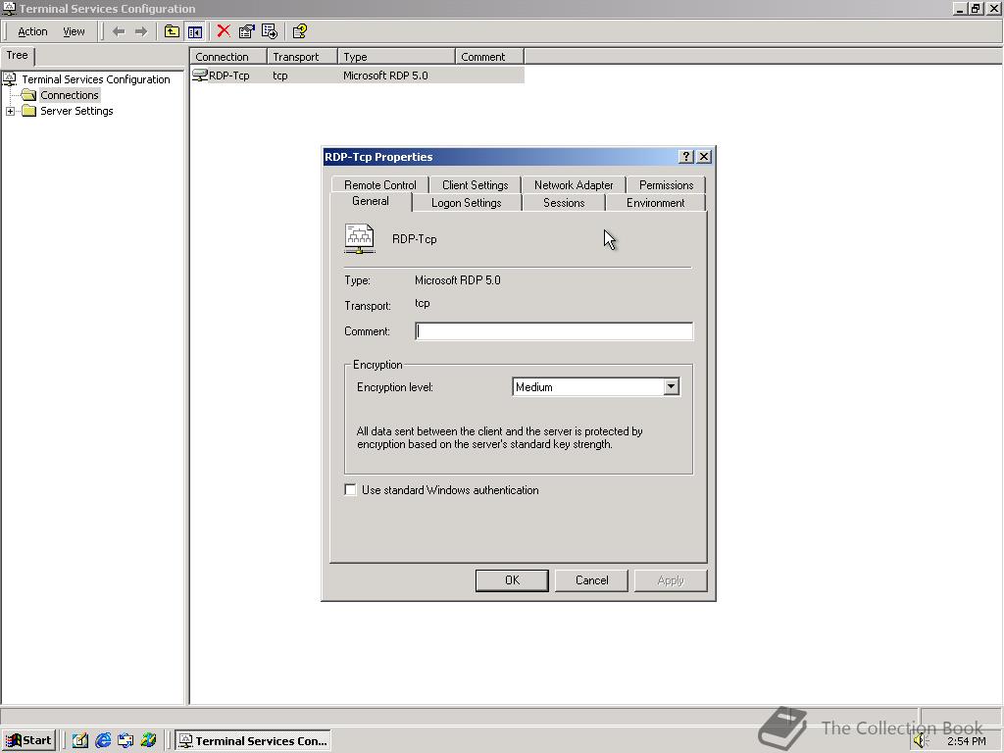Click the Help toolbar icon with question mark
Screen dimensions: 1004x753
point(300,31)
